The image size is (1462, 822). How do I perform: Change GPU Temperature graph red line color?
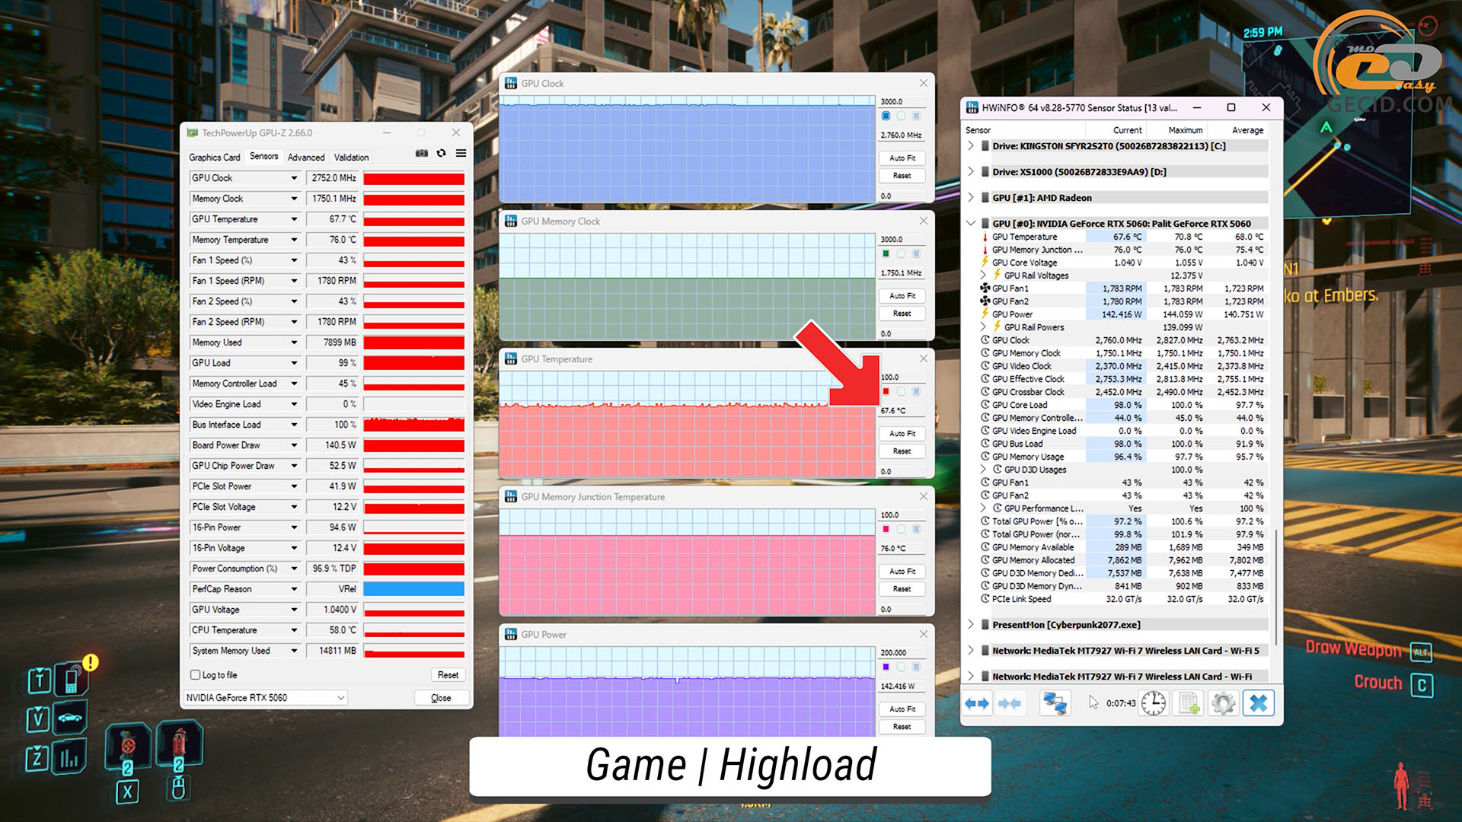tap(886, 391)
